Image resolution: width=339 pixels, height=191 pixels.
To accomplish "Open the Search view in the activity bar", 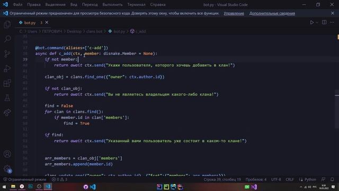I will point(7,39).
